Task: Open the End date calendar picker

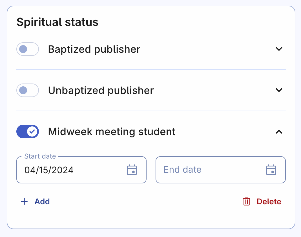Action: pos(271,170)
